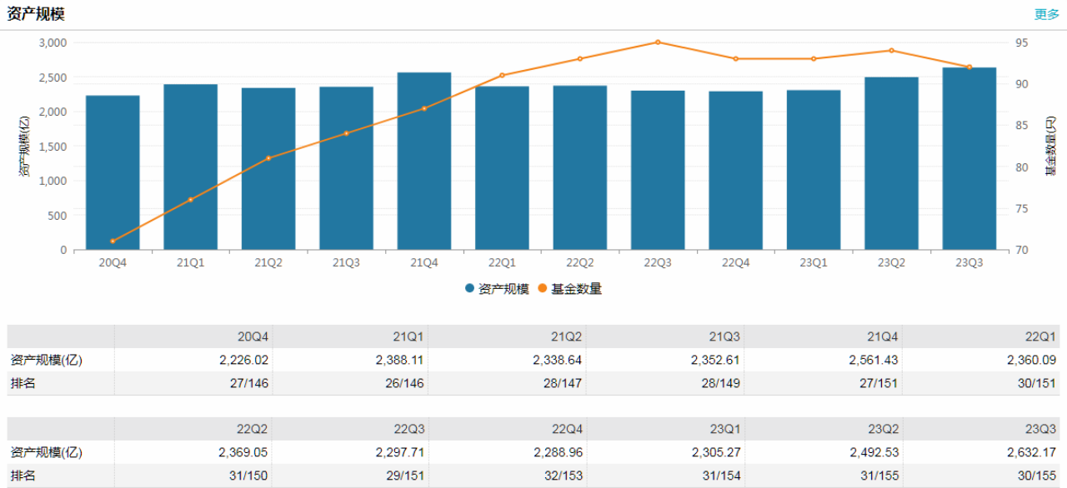This screenshot has height=488, width=1067.
Task: Click the orange line marker at 21Q1
Action: click(x=191, y=200)
